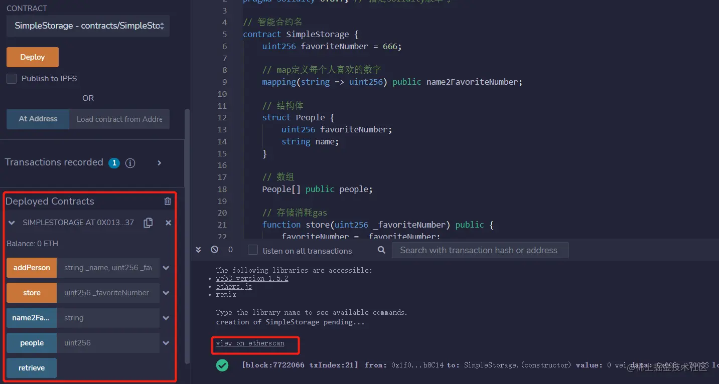Click the retrieve function button
Image resolution: width=719 pixels, height=384 pixels.
32,368
